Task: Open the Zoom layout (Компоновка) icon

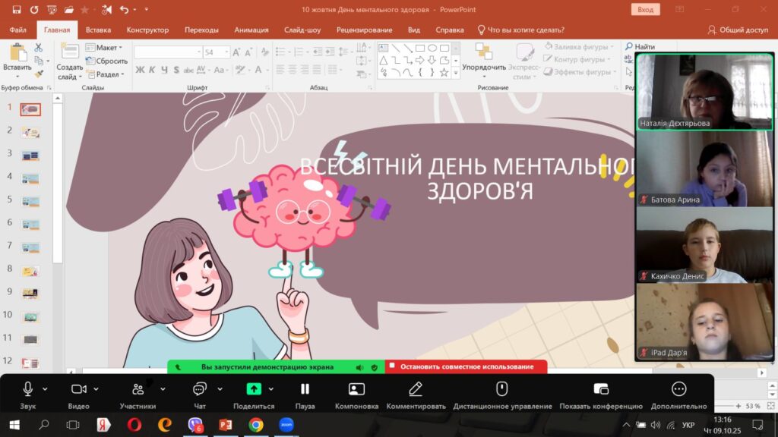Action: [356, 389]
